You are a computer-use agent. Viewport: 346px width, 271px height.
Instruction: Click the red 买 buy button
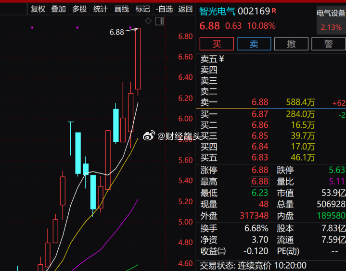[217, 44]
